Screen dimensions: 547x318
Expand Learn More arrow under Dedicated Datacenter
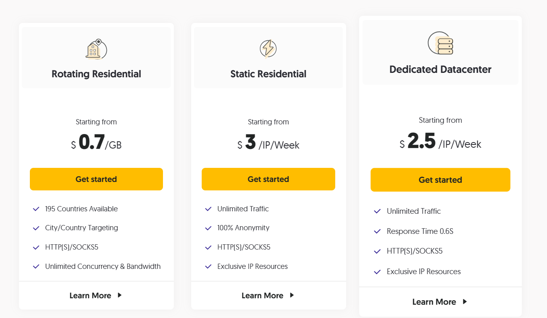(x=465, y=301)
